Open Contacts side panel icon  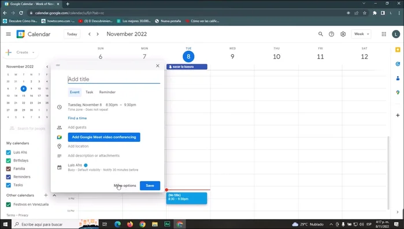[x=398, y=78]
